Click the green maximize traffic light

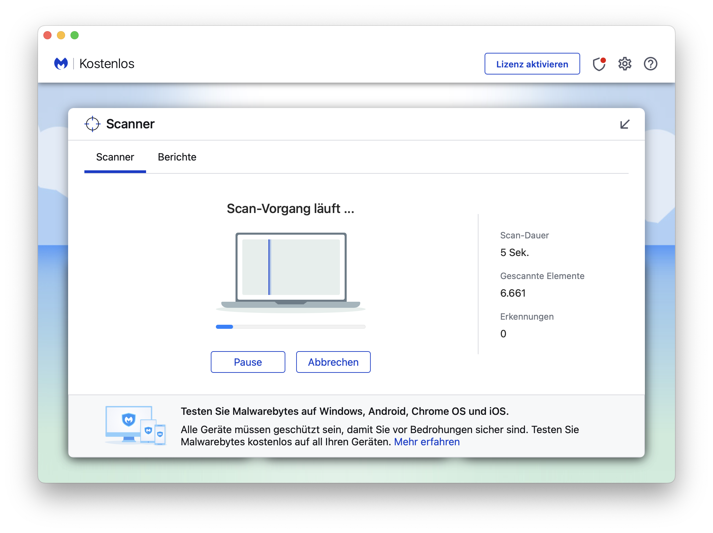tap(75, 35)
